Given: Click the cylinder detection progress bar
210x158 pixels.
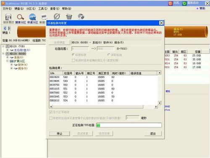Looking at the screenshot, I should 129,125.
